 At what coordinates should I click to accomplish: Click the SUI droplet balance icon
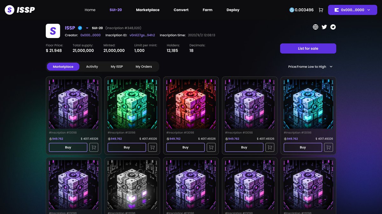tap(292, 10)
